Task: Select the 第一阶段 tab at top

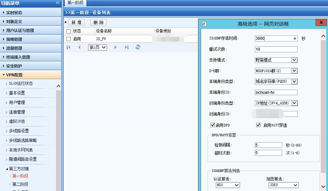Action: point(75,3)
